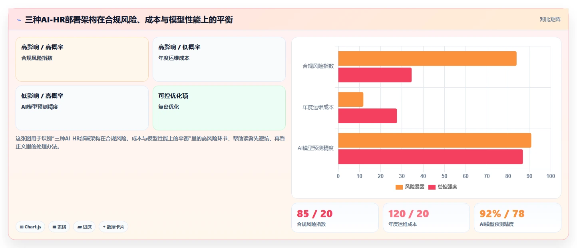Click the x-axis value 50

444,176
